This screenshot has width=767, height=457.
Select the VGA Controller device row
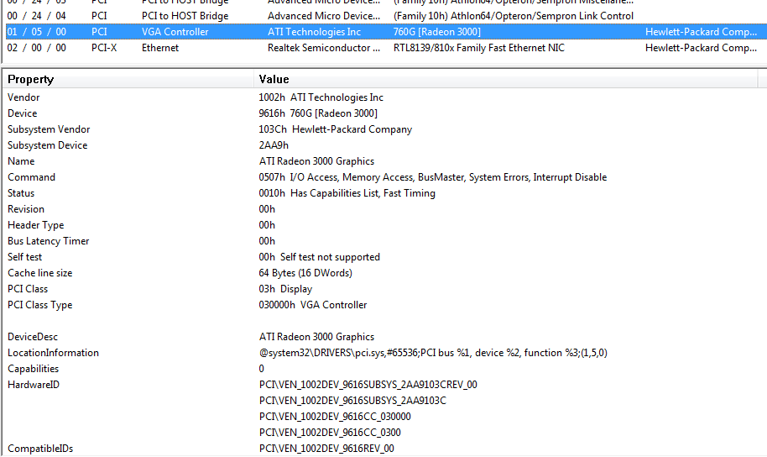(386, 32)
